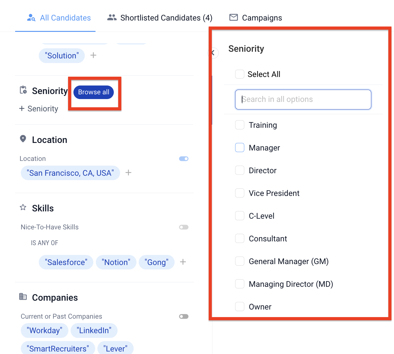
Task: Click the Skills star icon
Action: (x=23, y=207)
